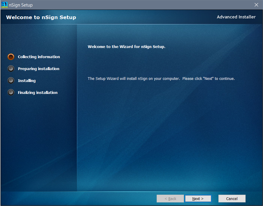Cancel the nSign setup wizard

pos(232,199)
